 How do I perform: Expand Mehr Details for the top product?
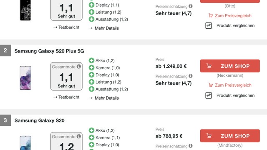click(104, 28)
